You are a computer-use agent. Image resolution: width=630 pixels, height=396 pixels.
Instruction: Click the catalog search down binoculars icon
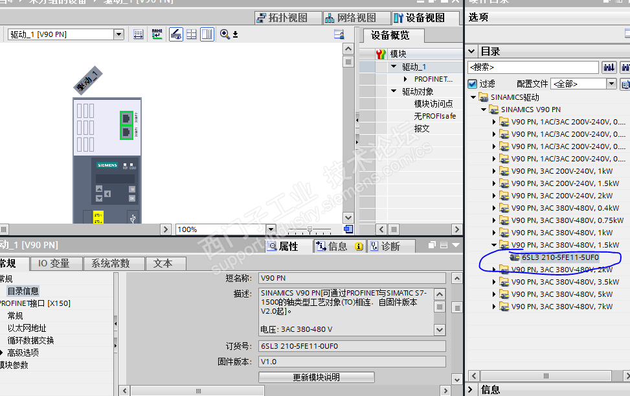609,67
